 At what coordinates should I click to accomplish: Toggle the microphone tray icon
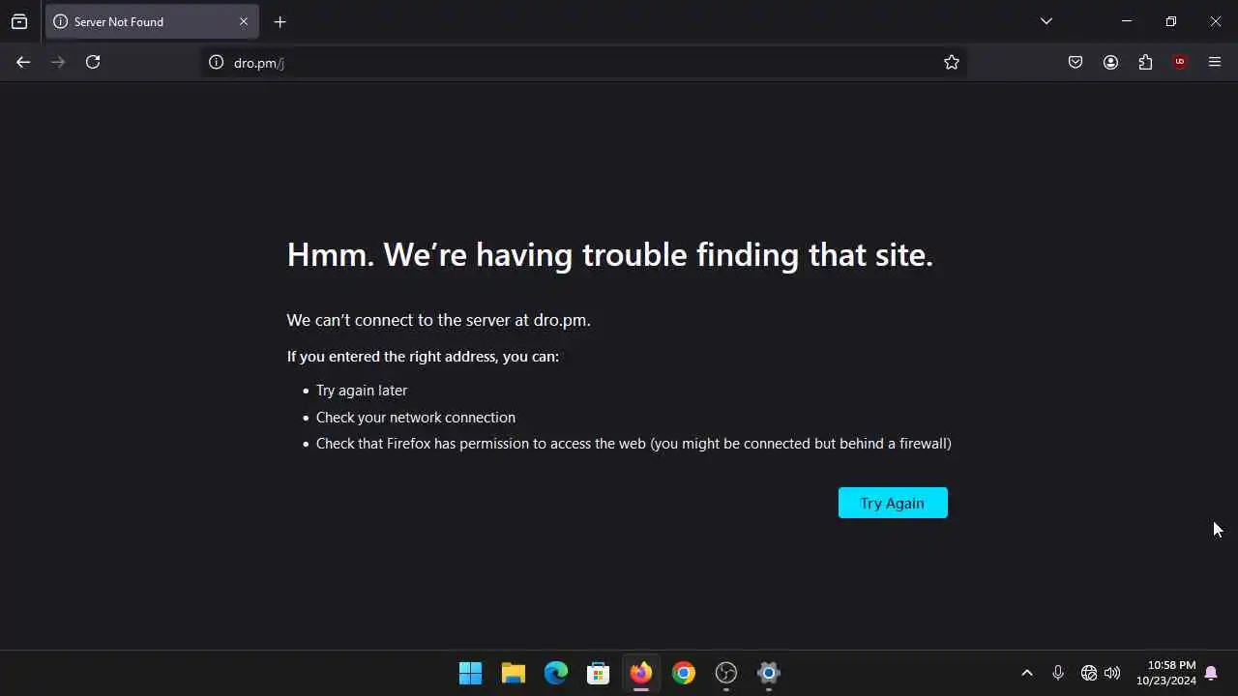click(x=1058, y=673)
